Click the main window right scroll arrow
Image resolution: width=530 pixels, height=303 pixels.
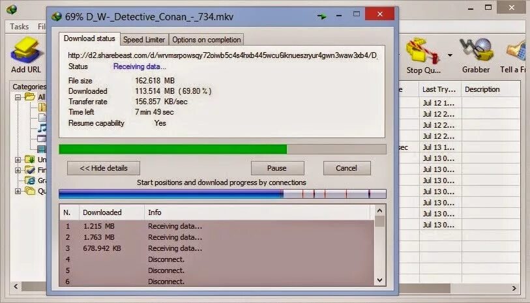514,288
